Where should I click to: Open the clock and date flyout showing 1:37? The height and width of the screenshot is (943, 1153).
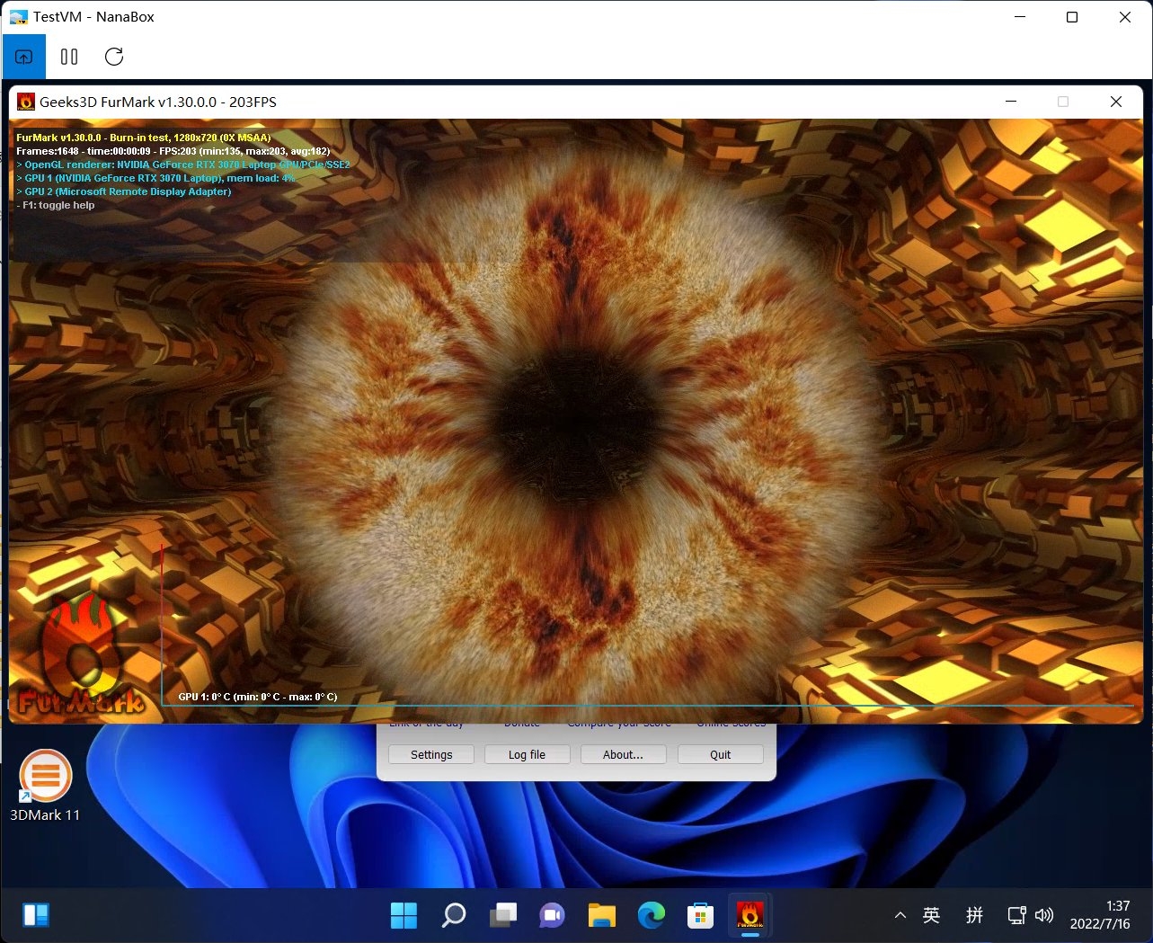pos(1100,915)
